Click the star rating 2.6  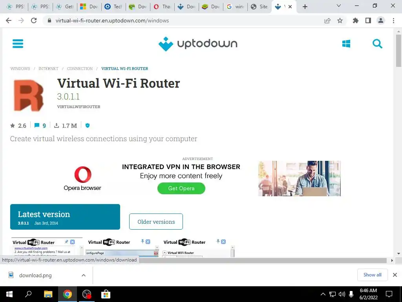pos(18,125)
